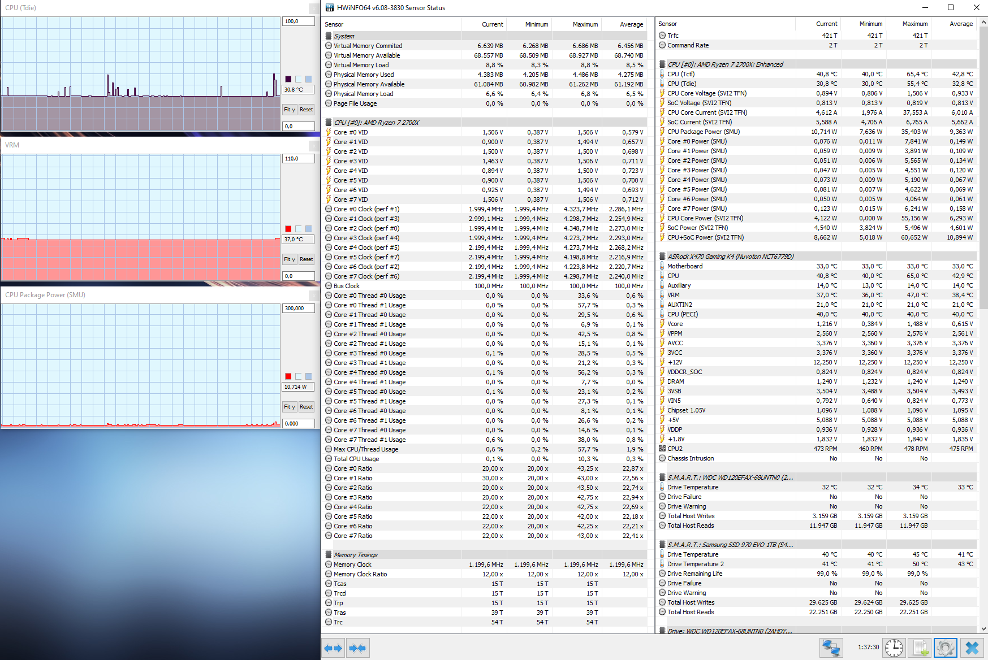Select the Max CPU/Thread Usage row
This screenshot has width=988, height=660.
coord(485,449)
